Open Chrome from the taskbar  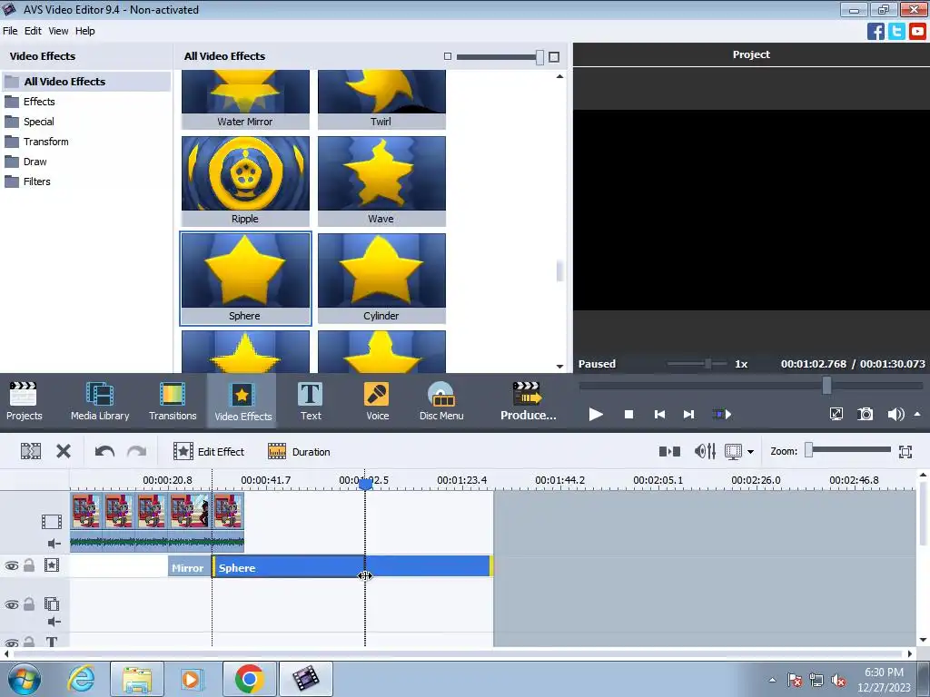249,679
